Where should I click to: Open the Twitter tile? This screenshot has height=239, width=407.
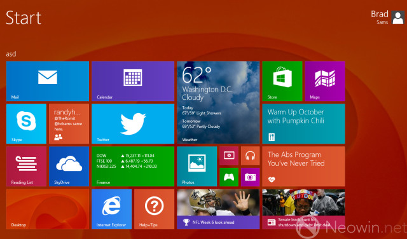pos(133,124)
